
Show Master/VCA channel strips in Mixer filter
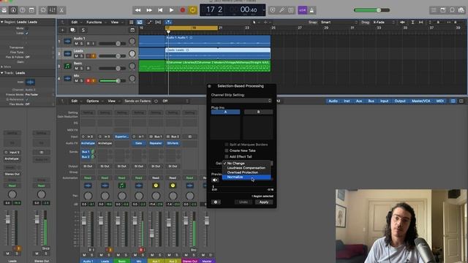(x=421, y=101)
